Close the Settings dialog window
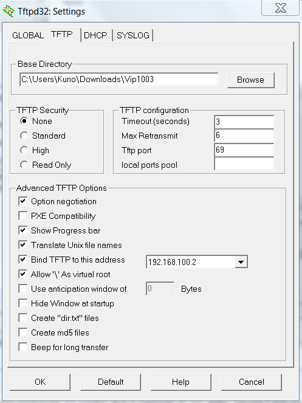 tap(280, 8)
